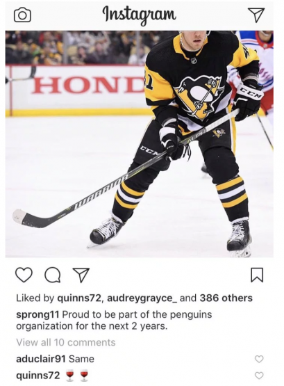
Task: Tap the Instagram logo in header
Action: 140,13
